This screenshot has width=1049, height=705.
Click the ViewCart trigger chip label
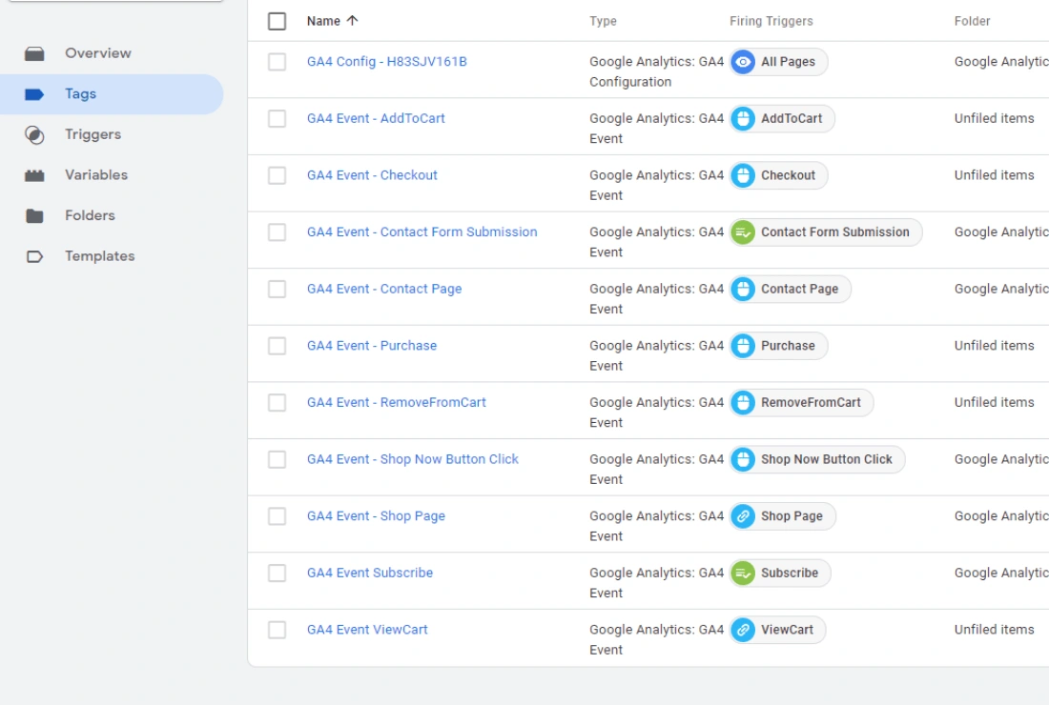788,630
